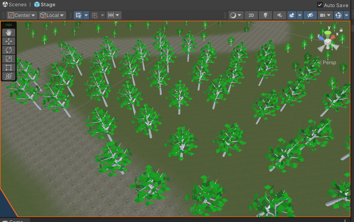Image resolution: width=354 pixels, height=222 pixels.
Task: Toggle scene audio mute
Action: (x=279, y=15)
